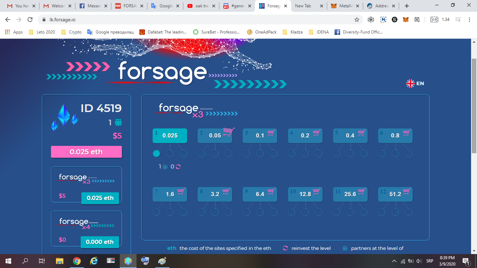Bookmark this page with the star icon

[357, 20]
